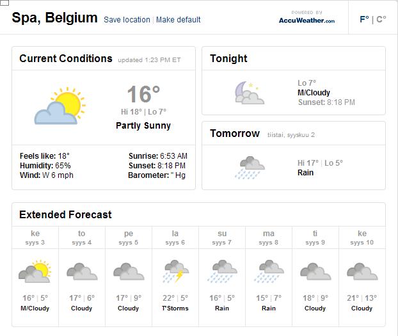Open the AccuWeather.com logo link
Screen dimensions: 398x336
pyautogui.click(x=306, y=17)
